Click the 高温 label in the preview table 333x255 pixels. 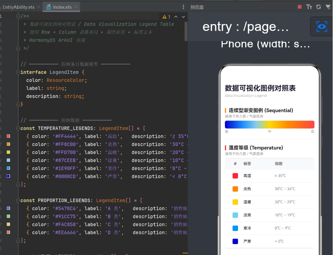247,176
